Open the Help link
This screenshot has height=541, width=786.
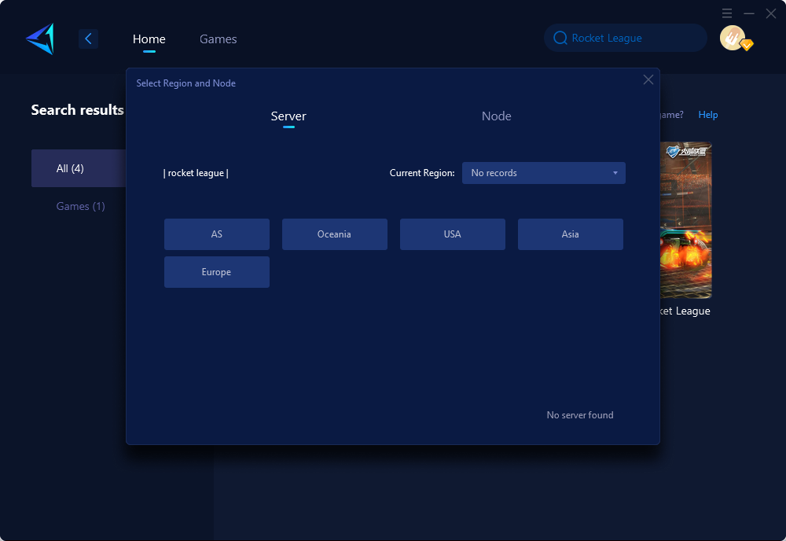click(x=708, y=115)
